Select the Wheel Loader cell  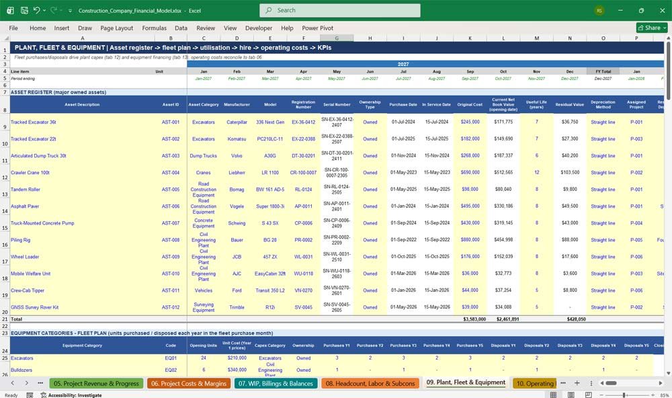(x=82, y=256)
